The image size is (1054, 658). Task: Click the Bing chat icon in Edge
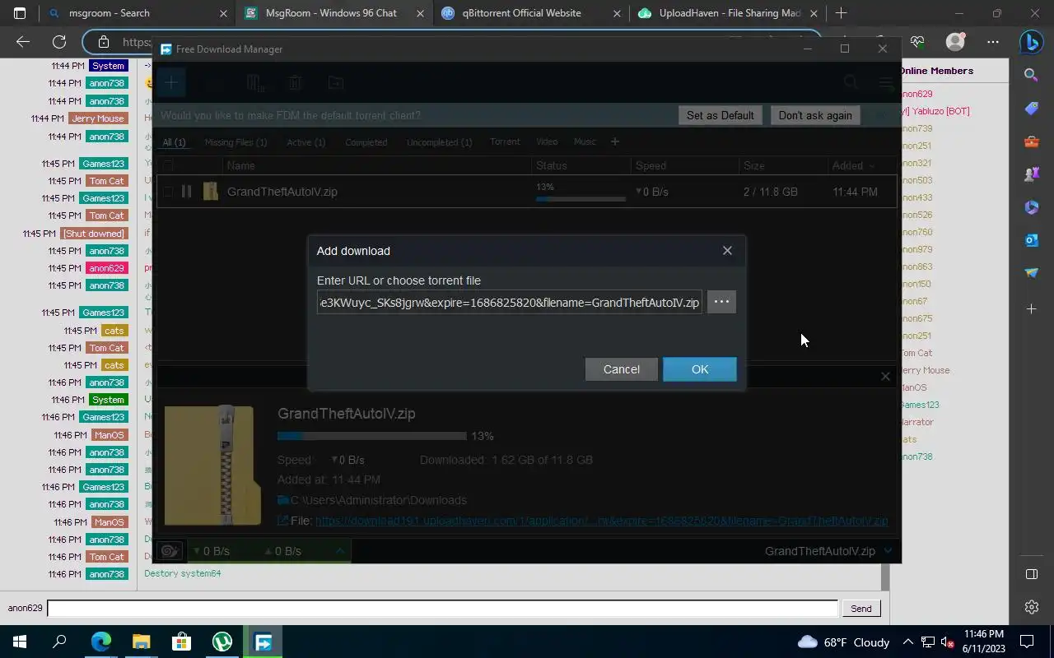(x=1031, y=42)
